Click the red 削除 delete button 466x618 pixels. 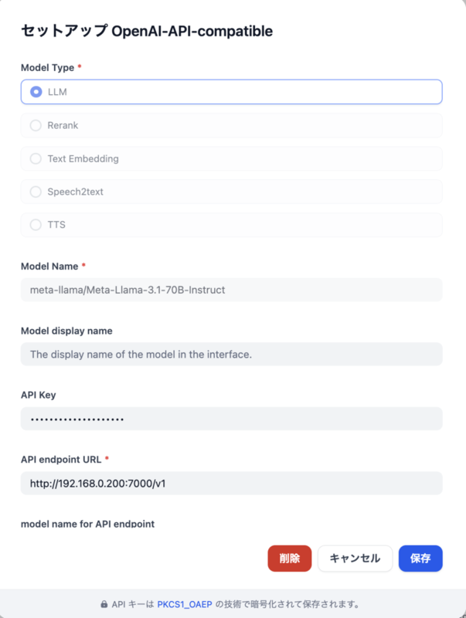pos(289,558)
